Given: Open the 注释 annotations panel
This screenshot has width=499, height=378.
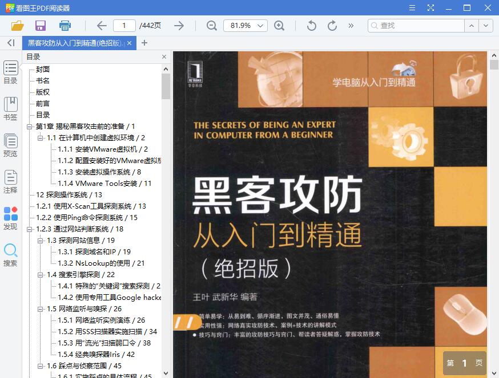Looking at the screenshot, I should (10, 181).
